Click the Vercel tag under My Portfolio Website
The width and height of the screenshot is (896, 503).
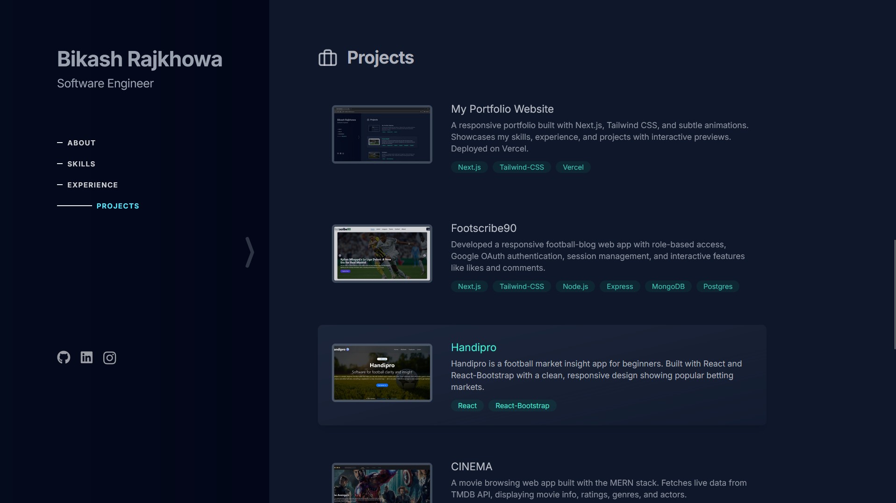point(573,167)
